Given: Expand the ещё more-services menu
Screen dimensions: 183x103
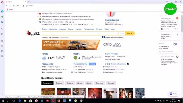Looking at the screenshot, I should click(113, 29).
